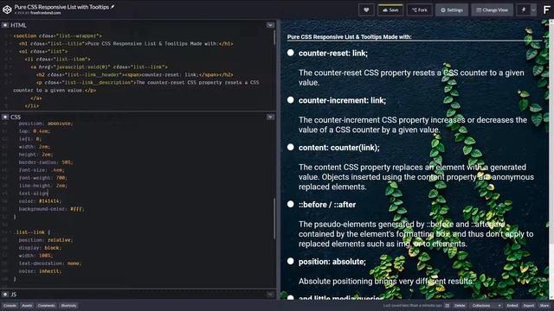554x311 pixels.
Task: Open CSS panel dropdown arrow
Action: [270, 117]
